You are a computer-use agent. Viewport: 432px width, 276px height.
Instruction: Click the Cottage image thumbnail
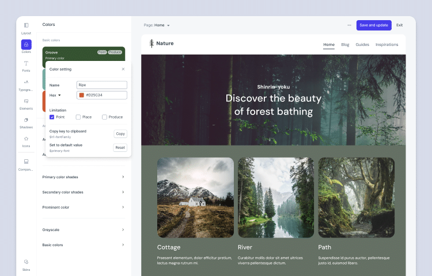195,197
